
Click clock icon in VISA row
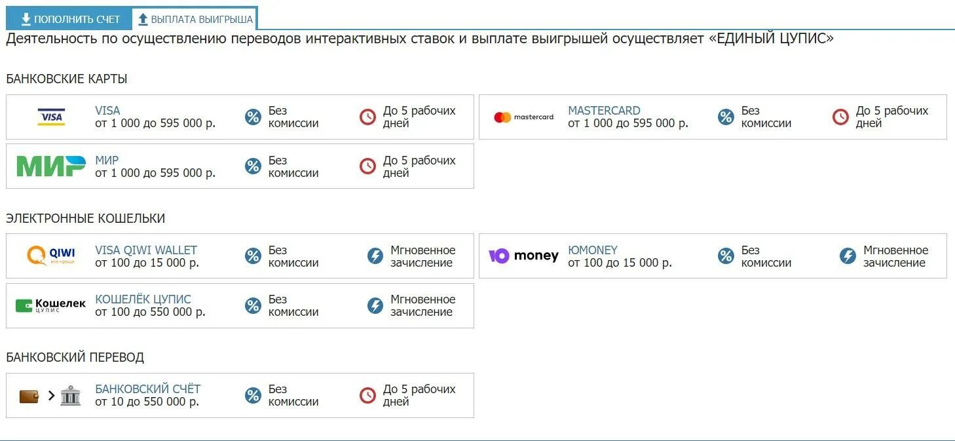[x=367, y=117]
